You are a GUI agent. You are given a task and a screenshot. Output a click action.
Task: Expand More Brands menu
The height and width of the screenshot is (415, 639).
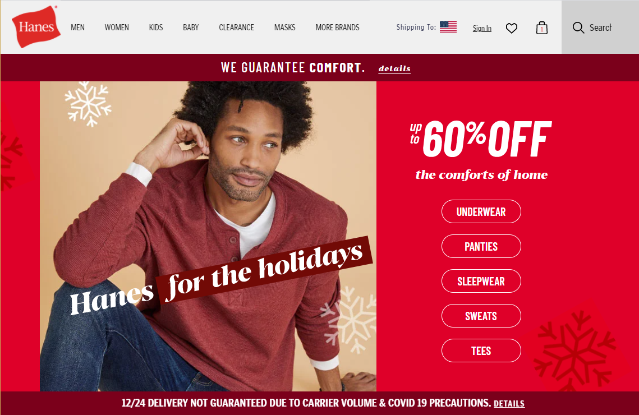click(x=337, y=27)
